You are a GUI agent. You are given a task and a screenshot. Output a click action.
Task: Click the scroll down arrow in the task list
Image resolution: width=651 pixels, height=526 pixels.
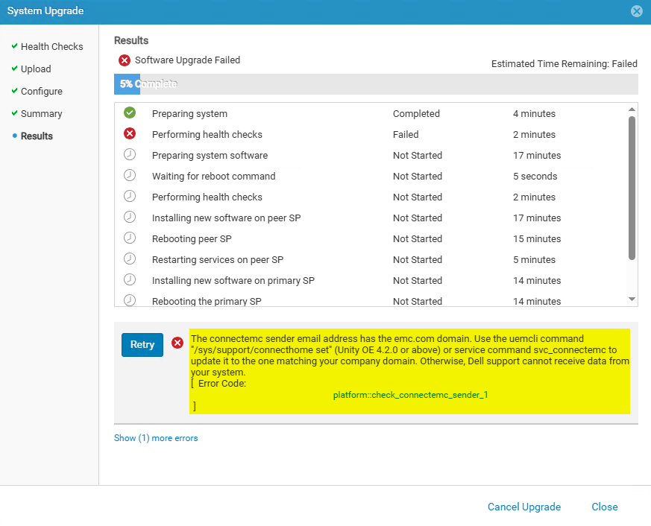click(632, 299)
